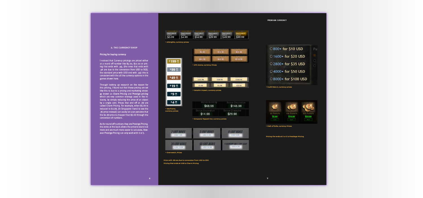Click Buy under the $20.00 points pack

click(308, 119)
